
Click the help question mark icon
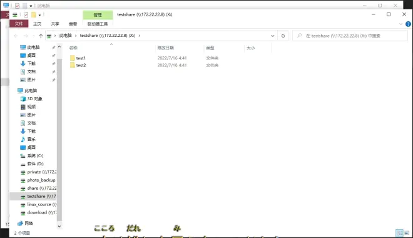pyautogui.click(x=408, y=24)
